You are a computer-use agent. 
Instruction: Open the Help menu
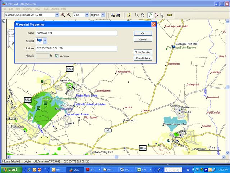tap(64, 9)
